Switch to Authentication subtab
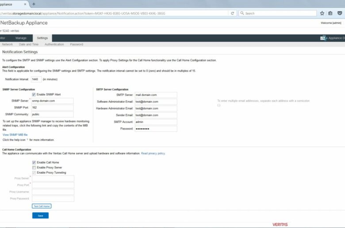345x228 pixels. tap(54, 45)
